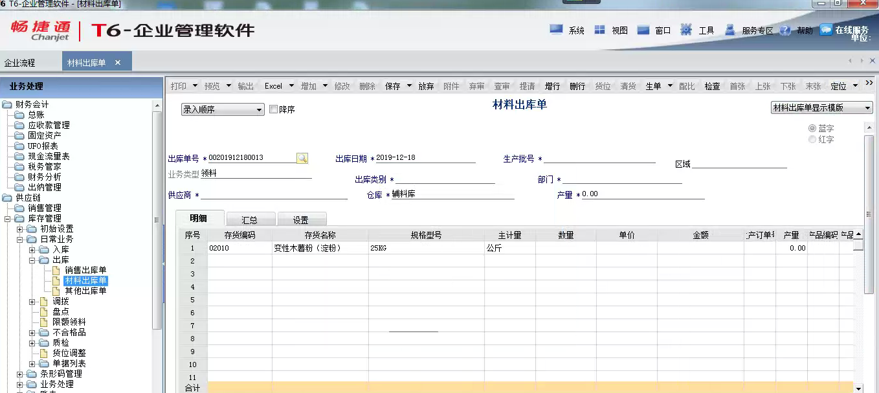The image size is (879, 393).
Task: Close the 材料出库单 tab
Action: click(x=118, y=63)
